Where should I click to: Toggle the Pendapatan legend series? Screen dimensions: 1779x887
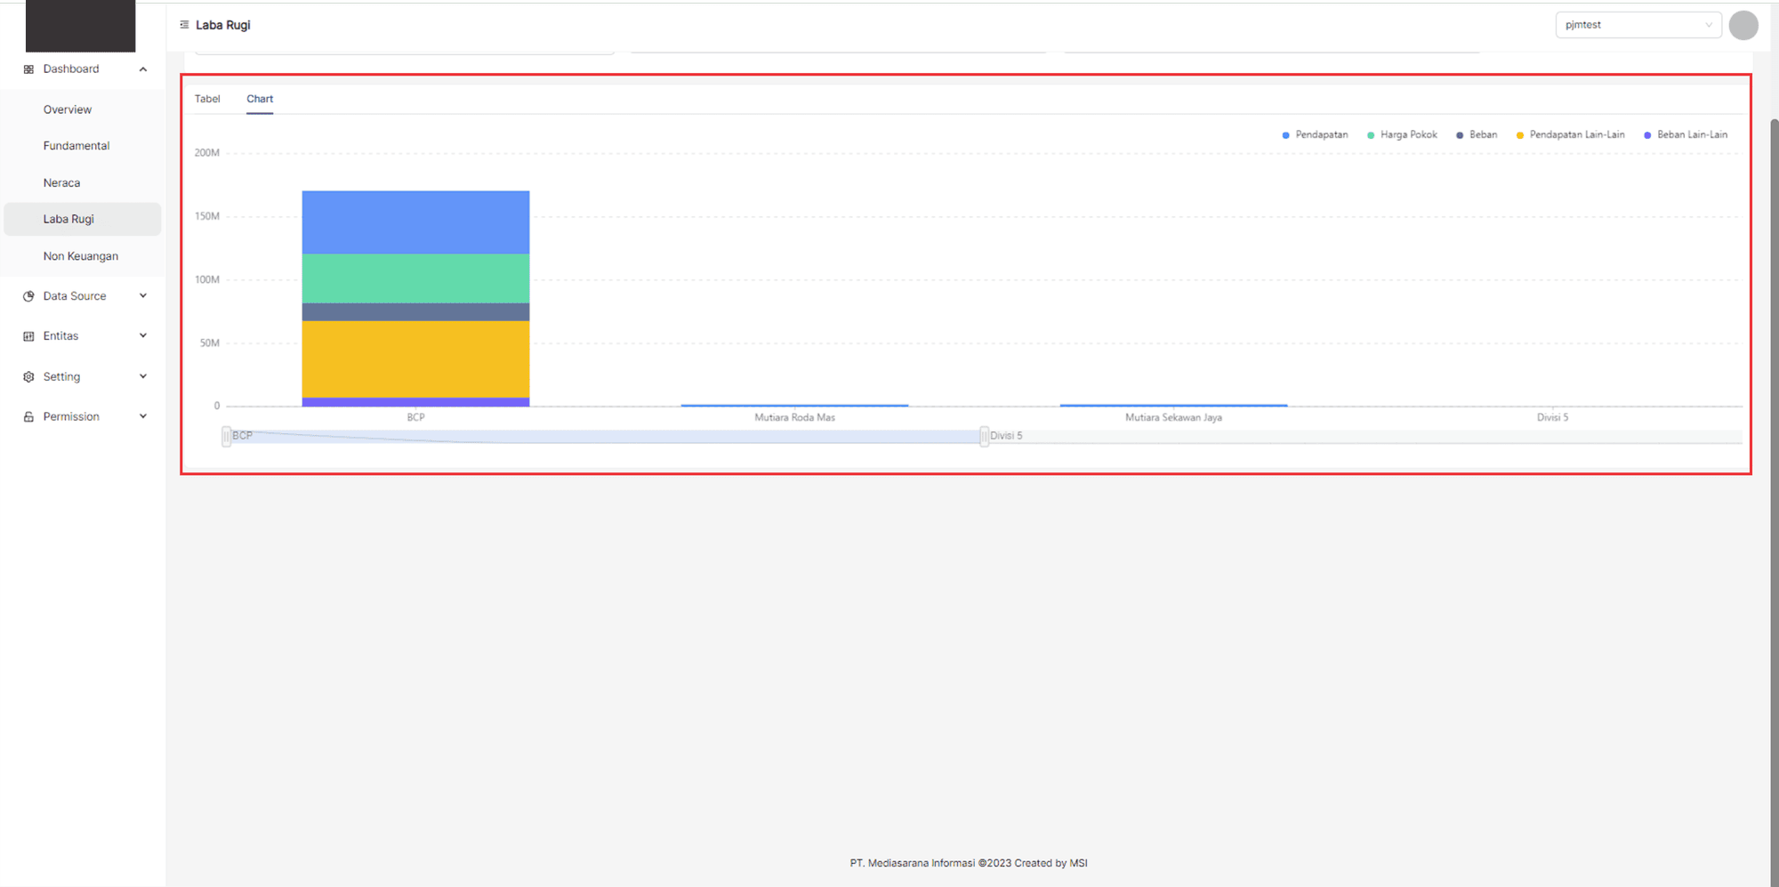pos(1315,135)
